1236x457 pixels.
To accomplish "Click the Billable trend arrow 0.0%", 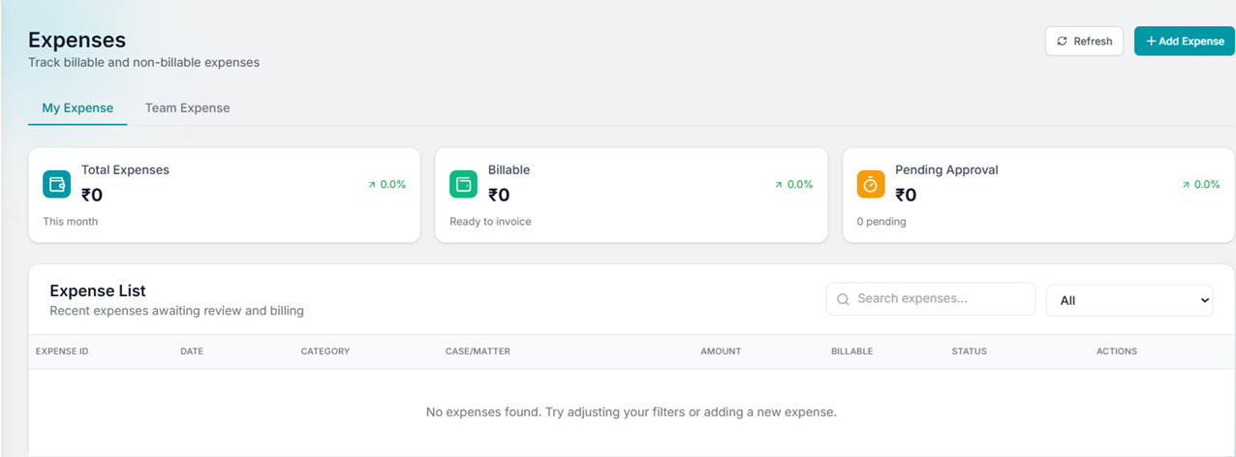I will click(x=793, y=184).
